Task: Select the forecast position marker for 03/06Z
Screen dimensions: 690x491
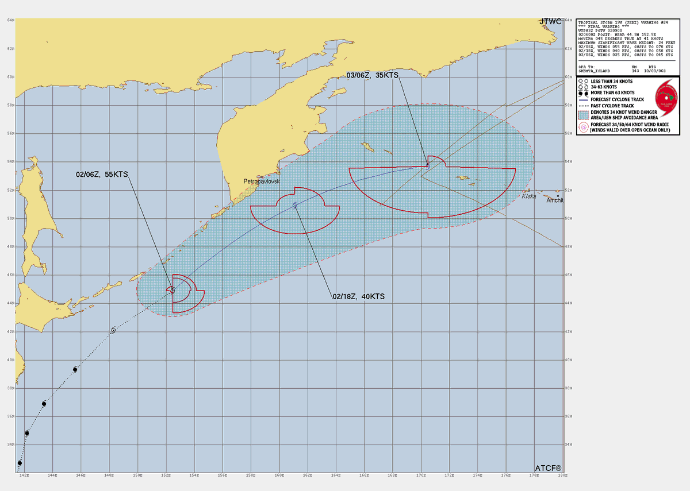Action: [x=427, y=165]
